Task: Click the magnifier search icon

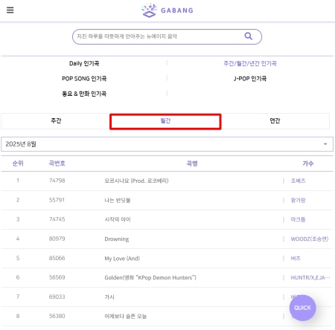Action: click(x=249, y=36)
